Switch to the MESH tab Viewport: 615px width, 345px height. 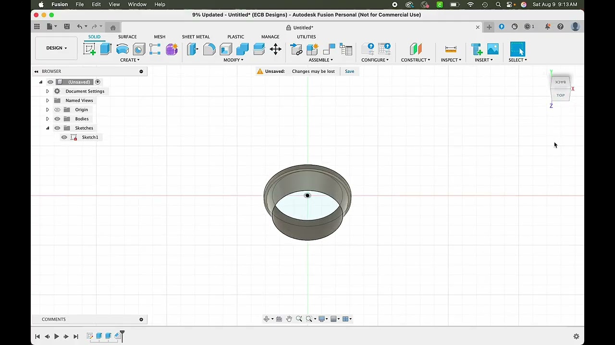tap(160, 37)
